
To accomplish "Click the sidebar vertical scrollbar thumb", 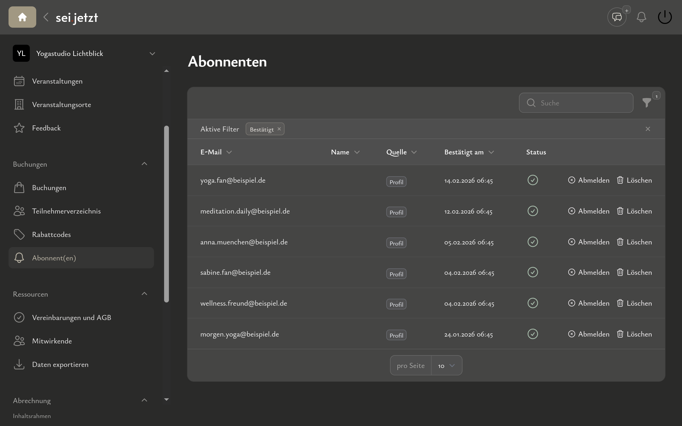I will pos(167,214).
